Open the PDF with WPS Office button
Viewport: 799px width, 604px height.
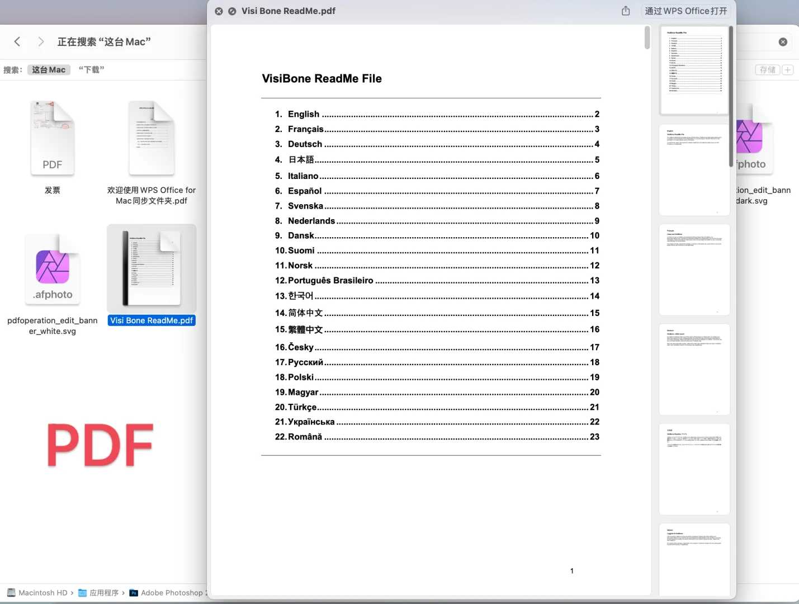pos(686,11)
